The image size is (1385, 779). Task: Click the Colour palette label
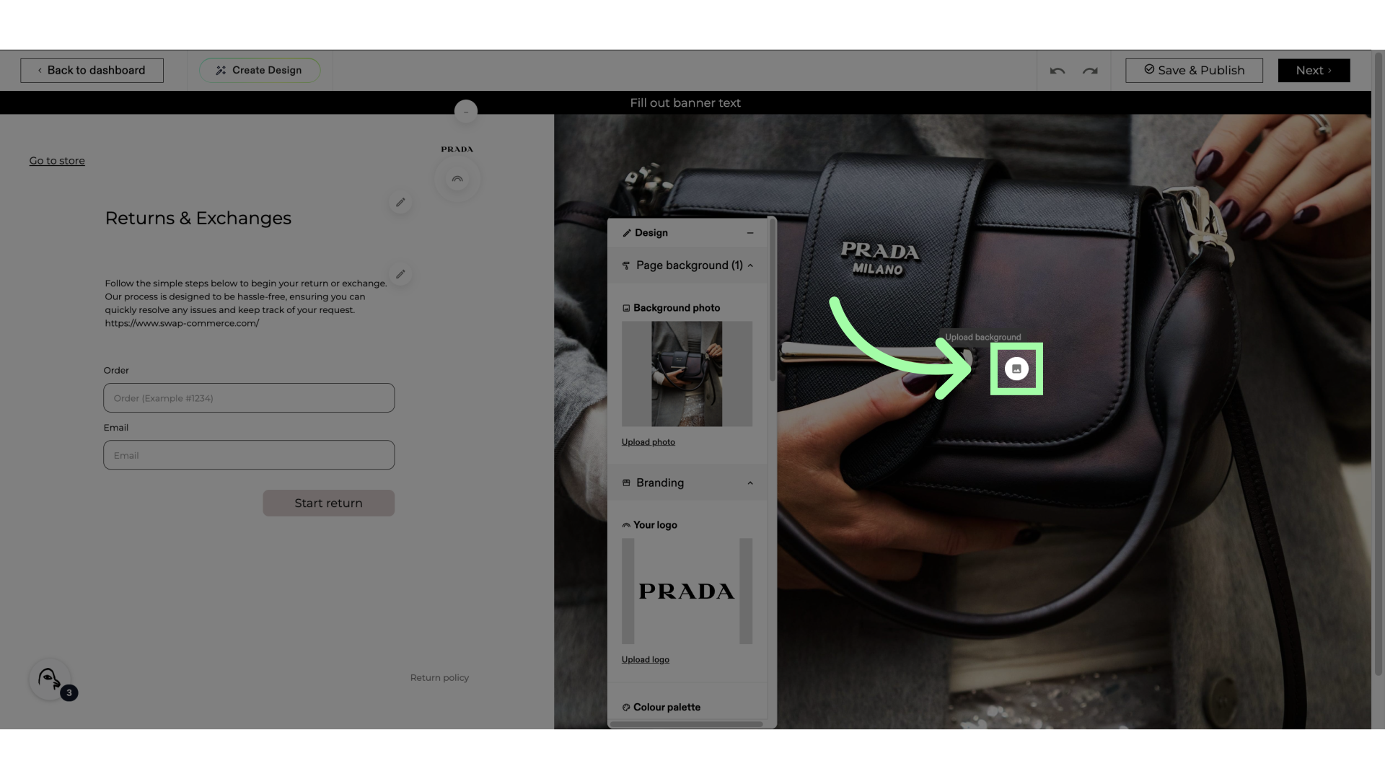pos(667,708)
